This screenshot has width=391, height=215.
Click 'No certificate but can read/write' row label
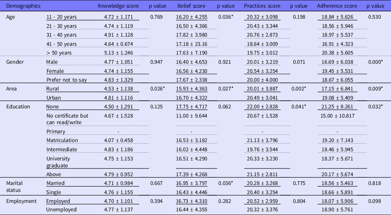(x=67, y=119)
